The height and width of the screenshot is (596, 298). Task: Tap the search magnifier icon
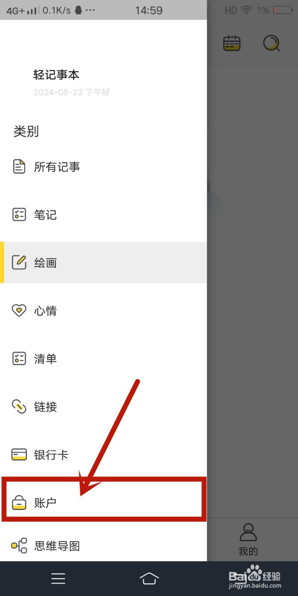(x=271, y=43)
